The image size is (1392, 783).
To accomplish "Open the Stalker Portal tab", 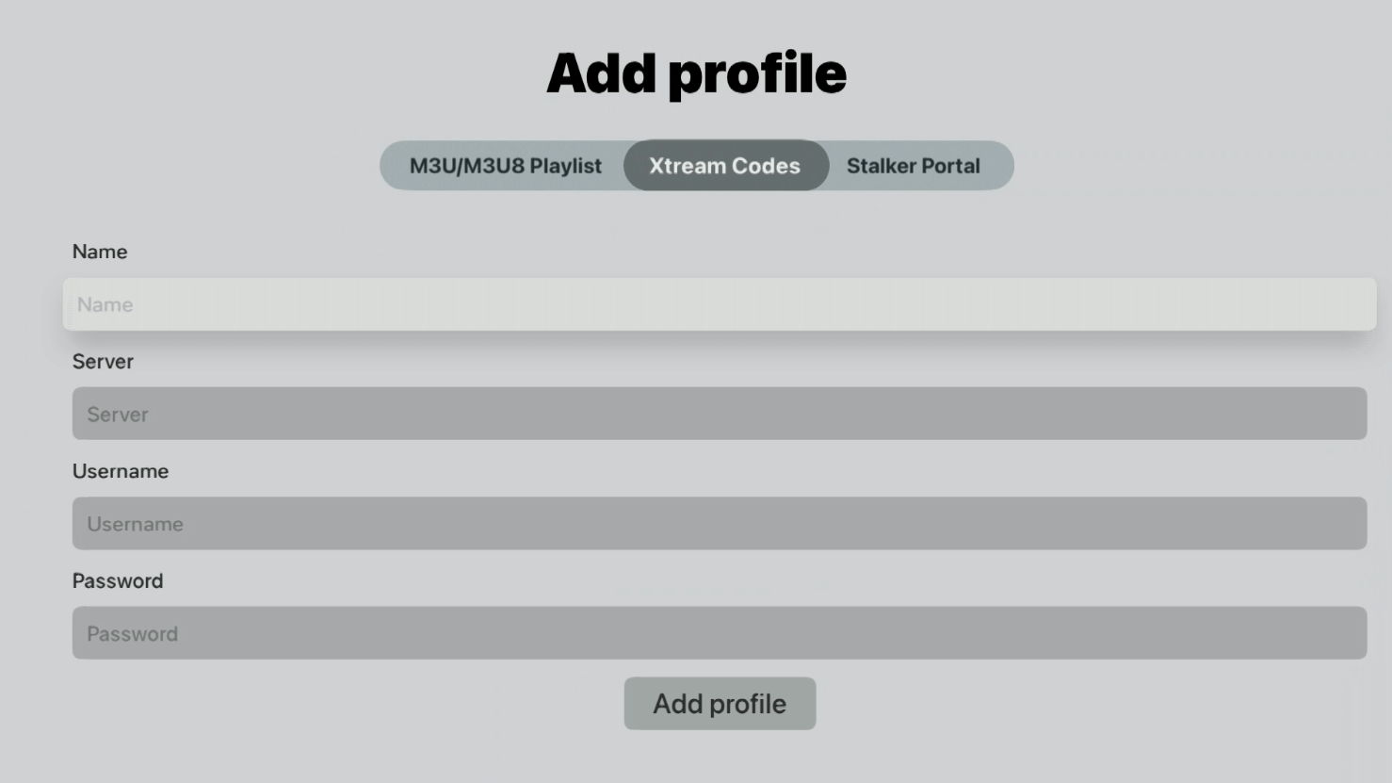I will 914,166.
